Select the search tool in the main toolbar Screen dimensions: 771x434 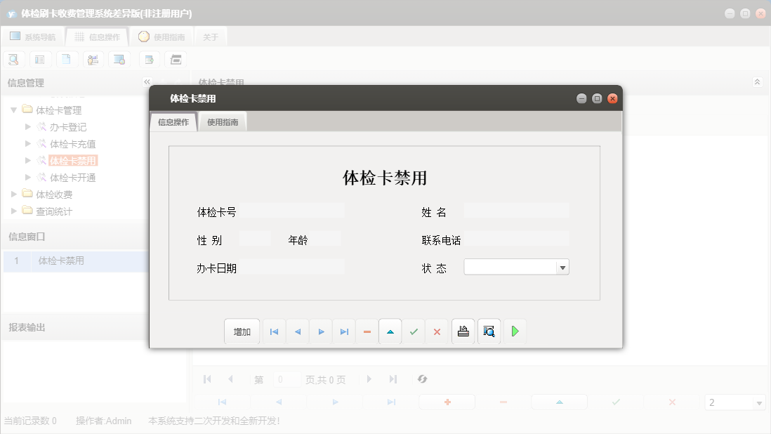13,59
